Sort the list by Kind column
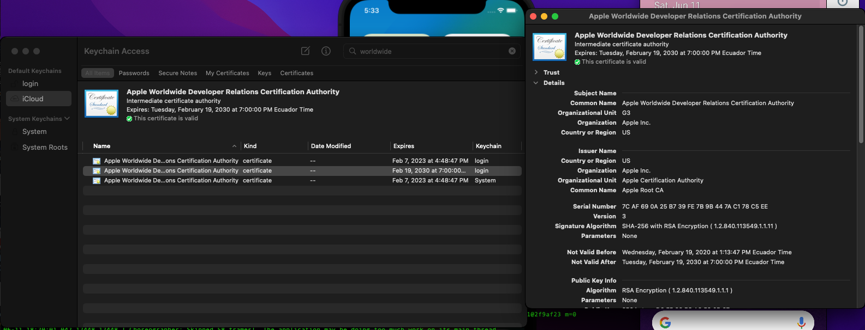Viewport: 865px width, 330px height. pyautogui.click(x=250, y=146)
